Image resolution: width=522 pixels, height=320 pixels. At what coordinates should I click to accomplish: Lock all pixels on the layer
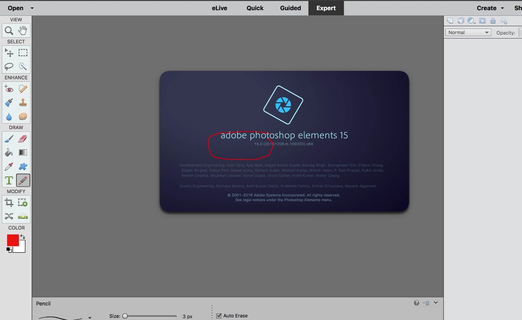[x=493, y=21]
